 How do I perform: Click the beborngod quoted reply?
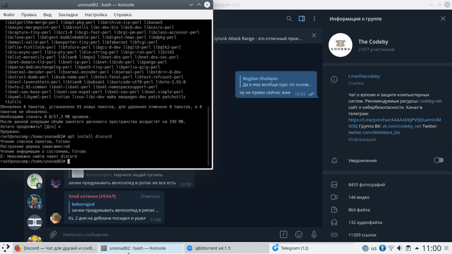point(114,207)
